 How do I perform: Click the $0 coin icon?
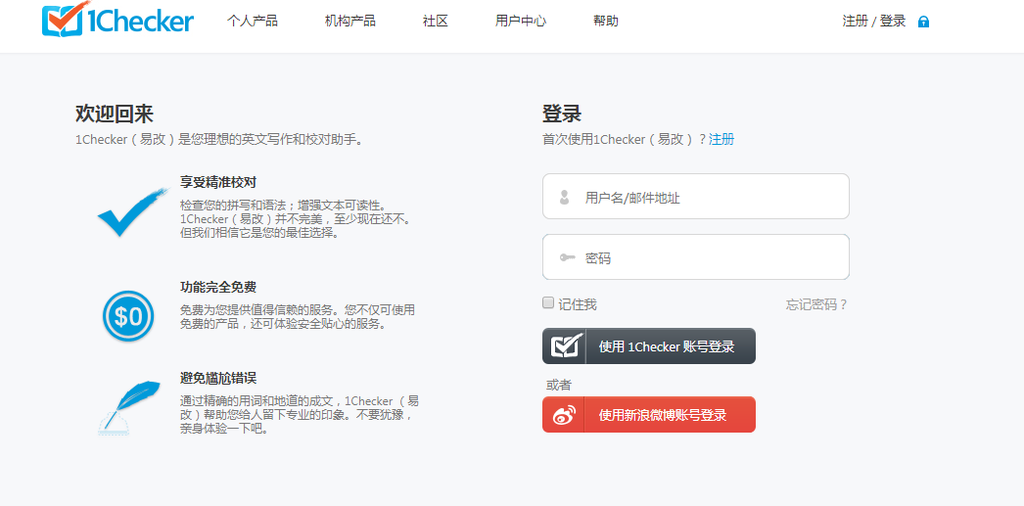pos(128,317)
